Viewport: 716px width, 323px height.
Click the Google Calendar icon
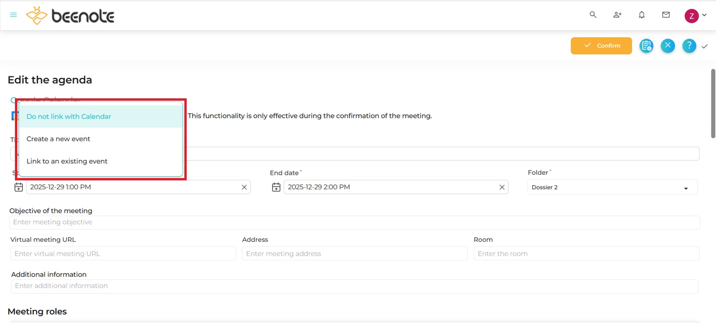(14, 116)
